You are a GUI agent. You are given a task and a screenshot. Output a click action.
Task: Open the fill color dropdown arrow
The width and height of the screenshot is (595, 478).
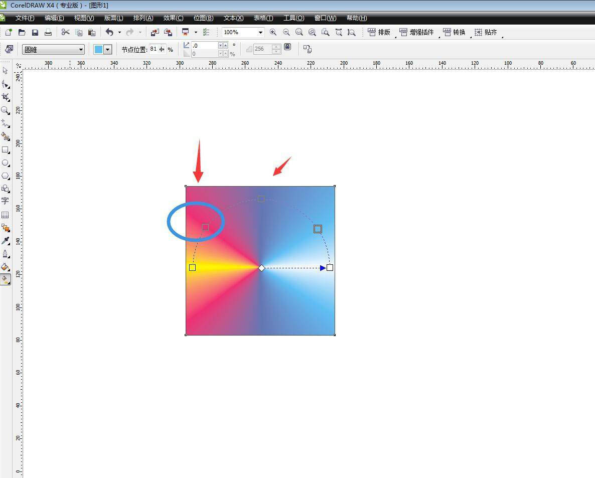[108, 49]
